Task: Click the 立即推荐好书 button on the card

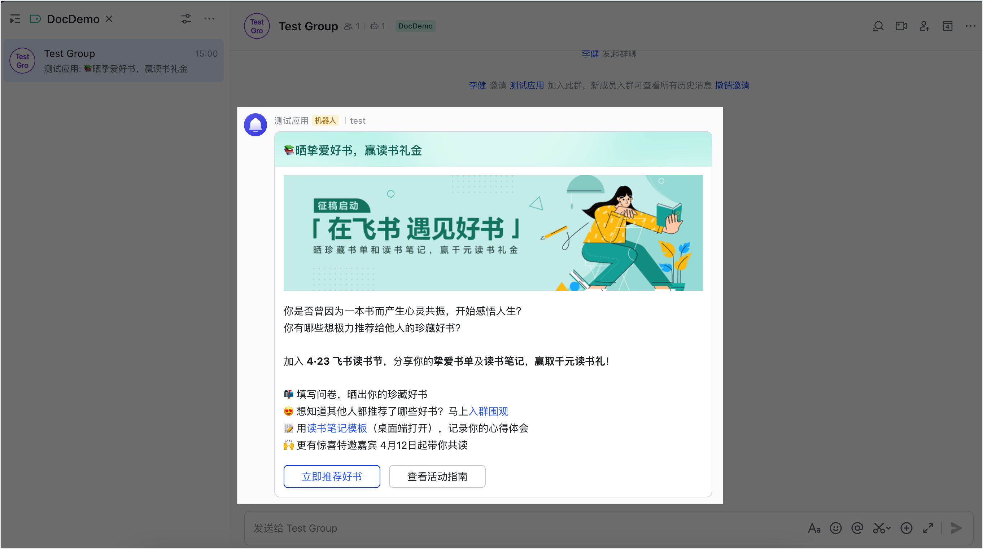Action: pyautogui.click(x=332, y=476)
